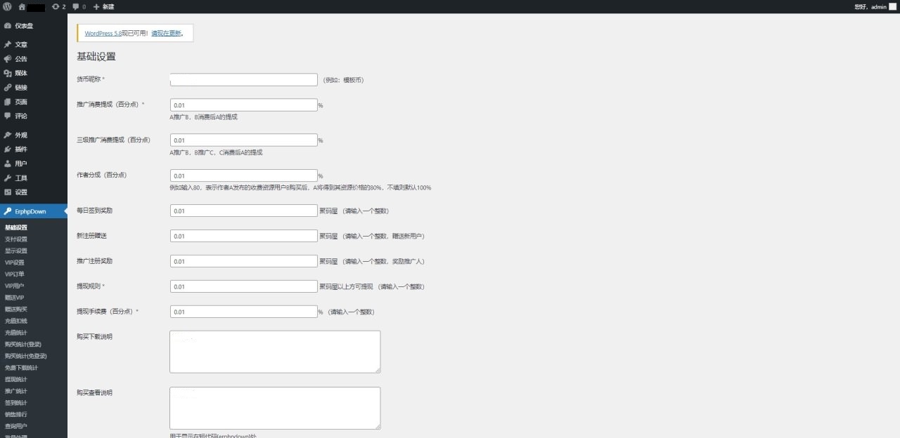This screenshot has height=438, width=900.
Task: Open 评论 comments sidebar icon
Action: [x=8, y=116]
